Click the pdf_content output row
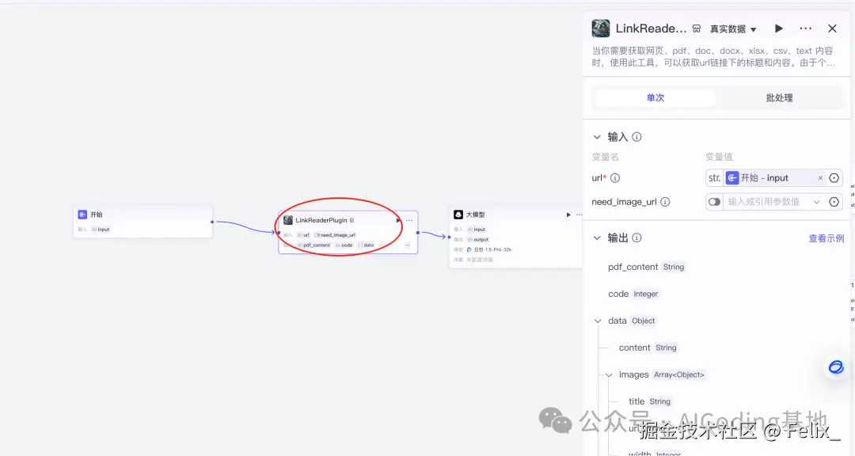Image resolution: width=855 pixels, height=456 pixels. (x=647, y=267)
